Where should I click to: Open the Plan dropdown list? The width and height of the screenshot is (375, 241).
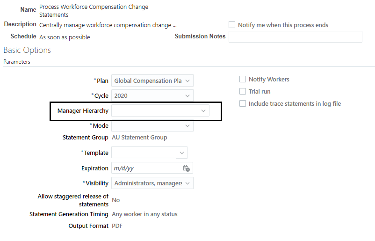[187, 81]
